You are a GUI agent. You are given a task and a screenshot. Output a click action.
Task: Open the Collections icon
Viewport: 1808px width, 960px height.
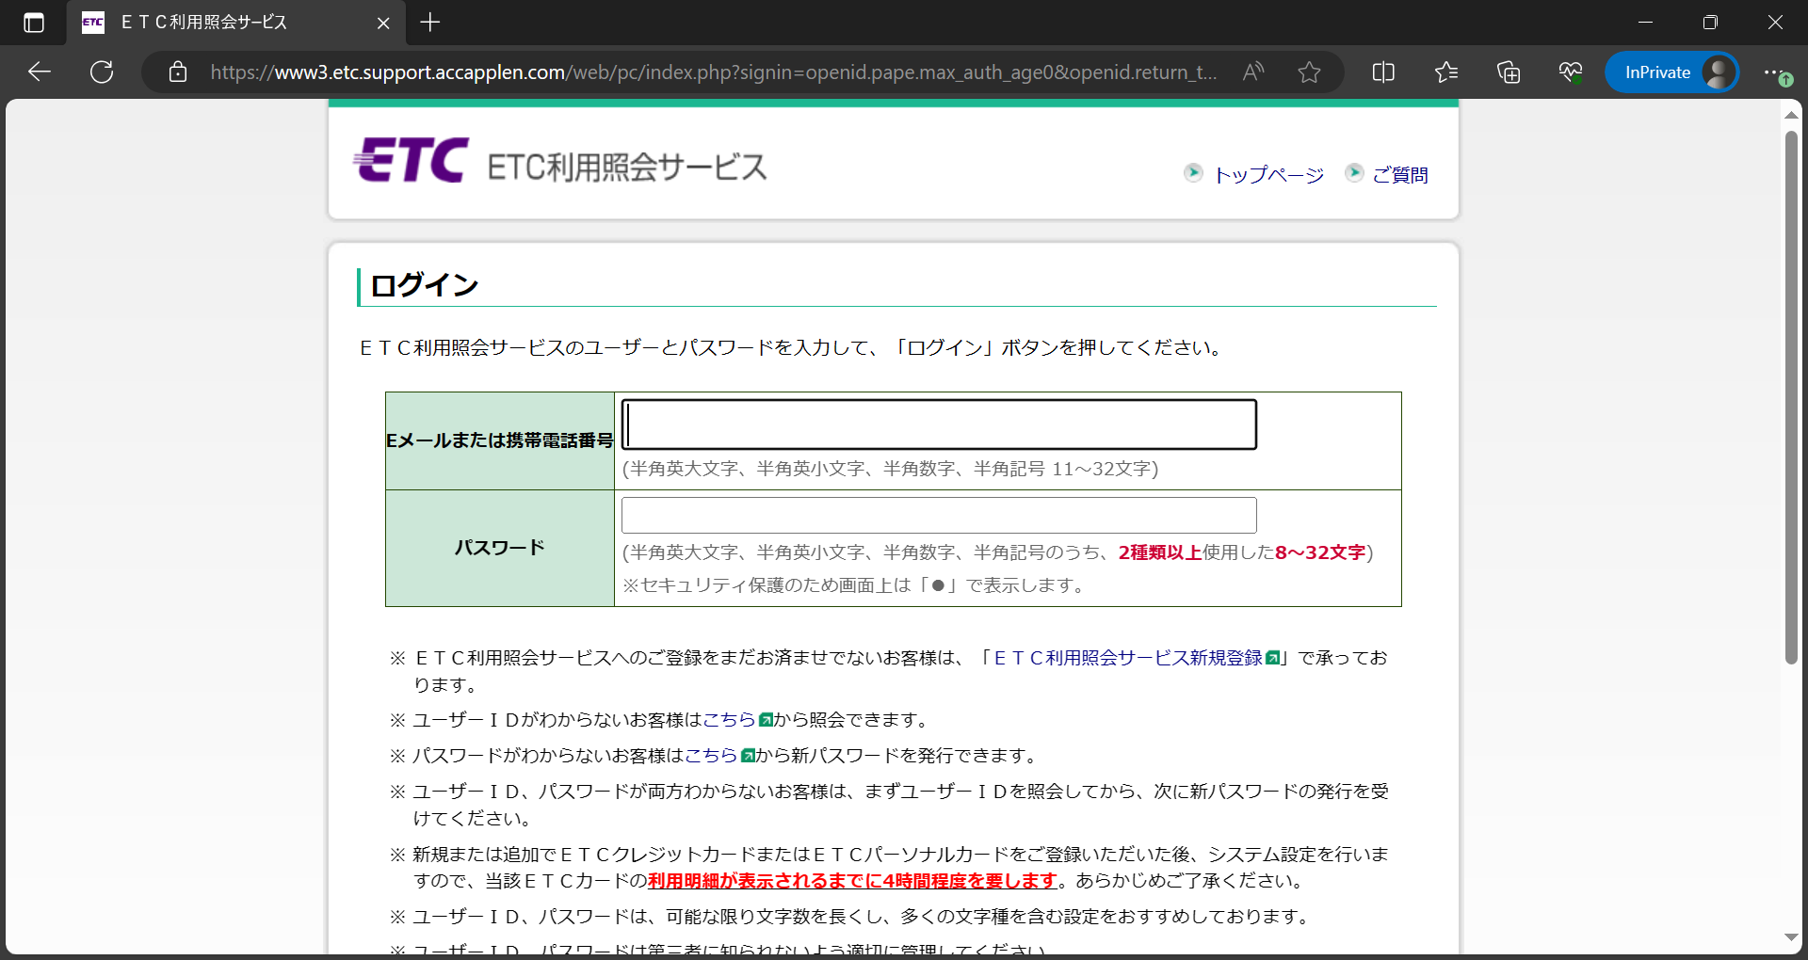[x=1509, y=72]
